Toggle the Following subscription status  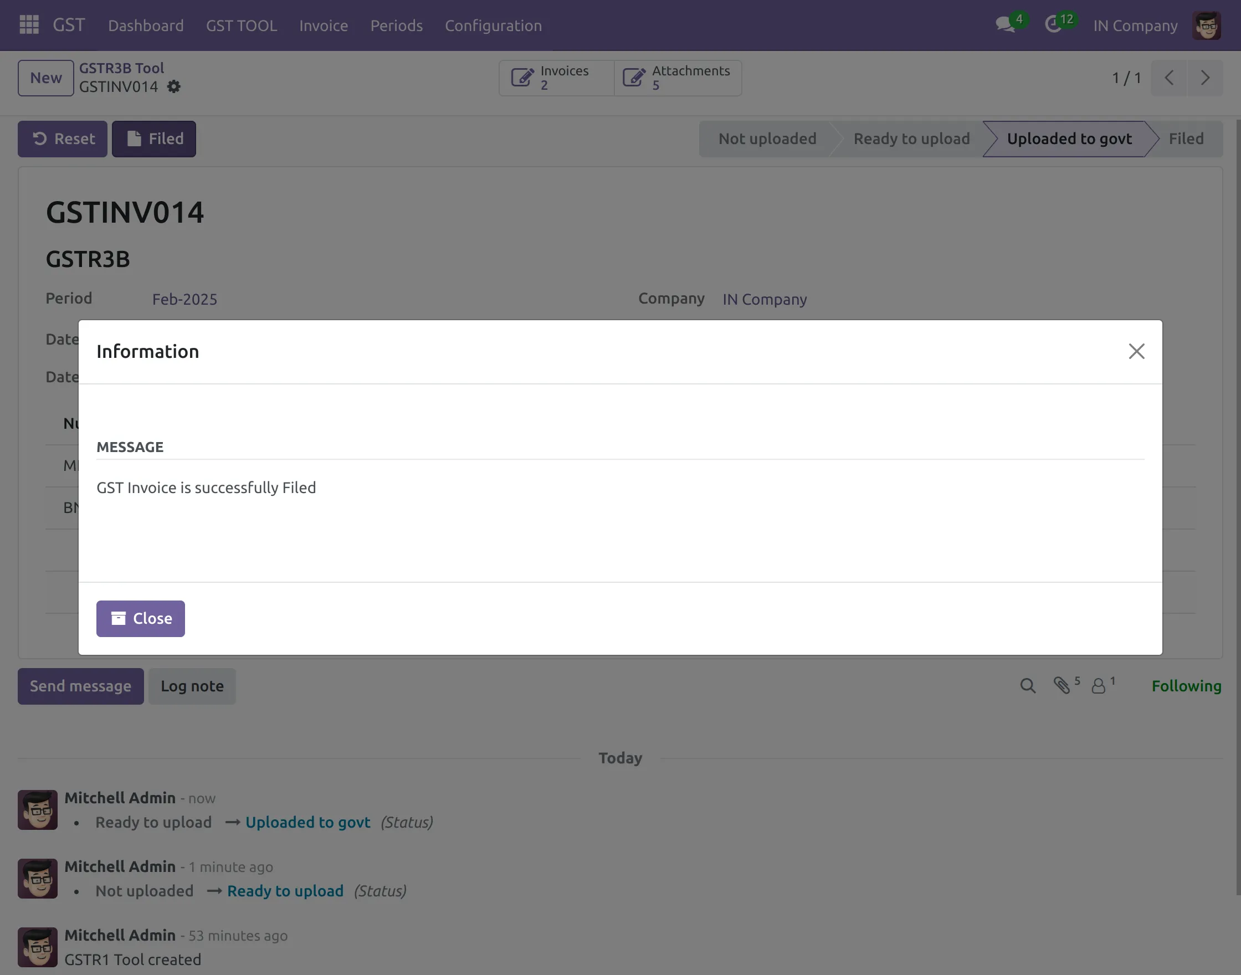coord(1186,686)
